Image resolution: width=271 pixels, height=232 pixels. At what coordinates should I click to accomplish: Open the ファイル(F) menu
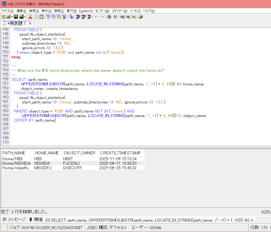(x=8, y=11)
